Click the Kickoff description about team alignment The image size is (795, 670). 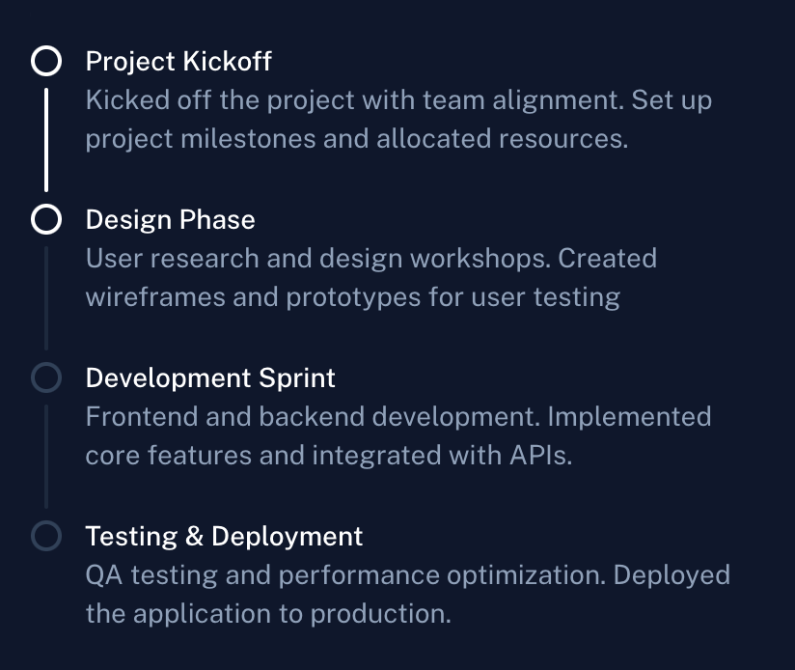coord(398,119)
